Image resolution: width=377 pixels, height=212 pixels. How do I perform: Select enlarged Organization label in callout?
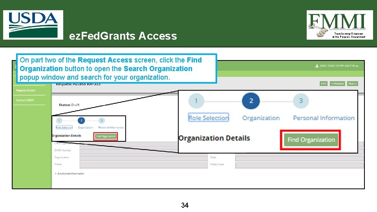[x=261, y=118]
